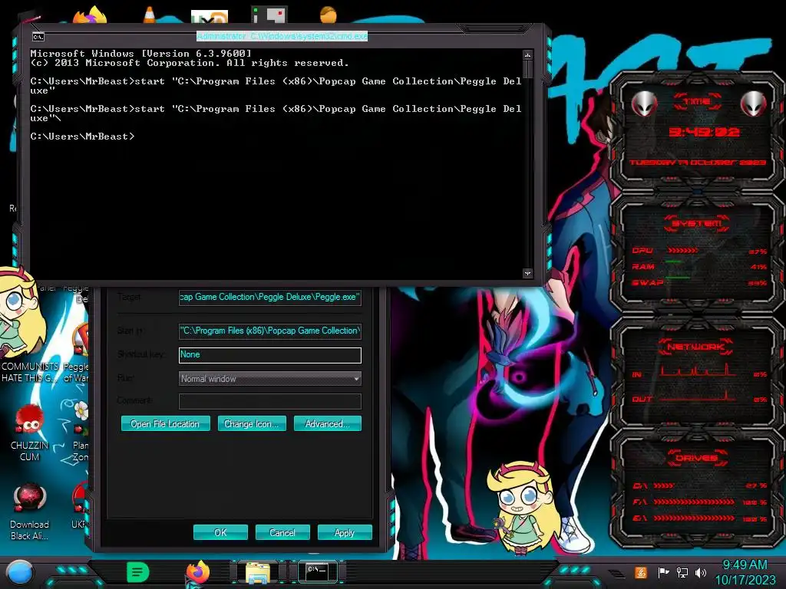Click the OUT traffic graph in Network widget
The image size is (786, 589).
click(697, 397)
